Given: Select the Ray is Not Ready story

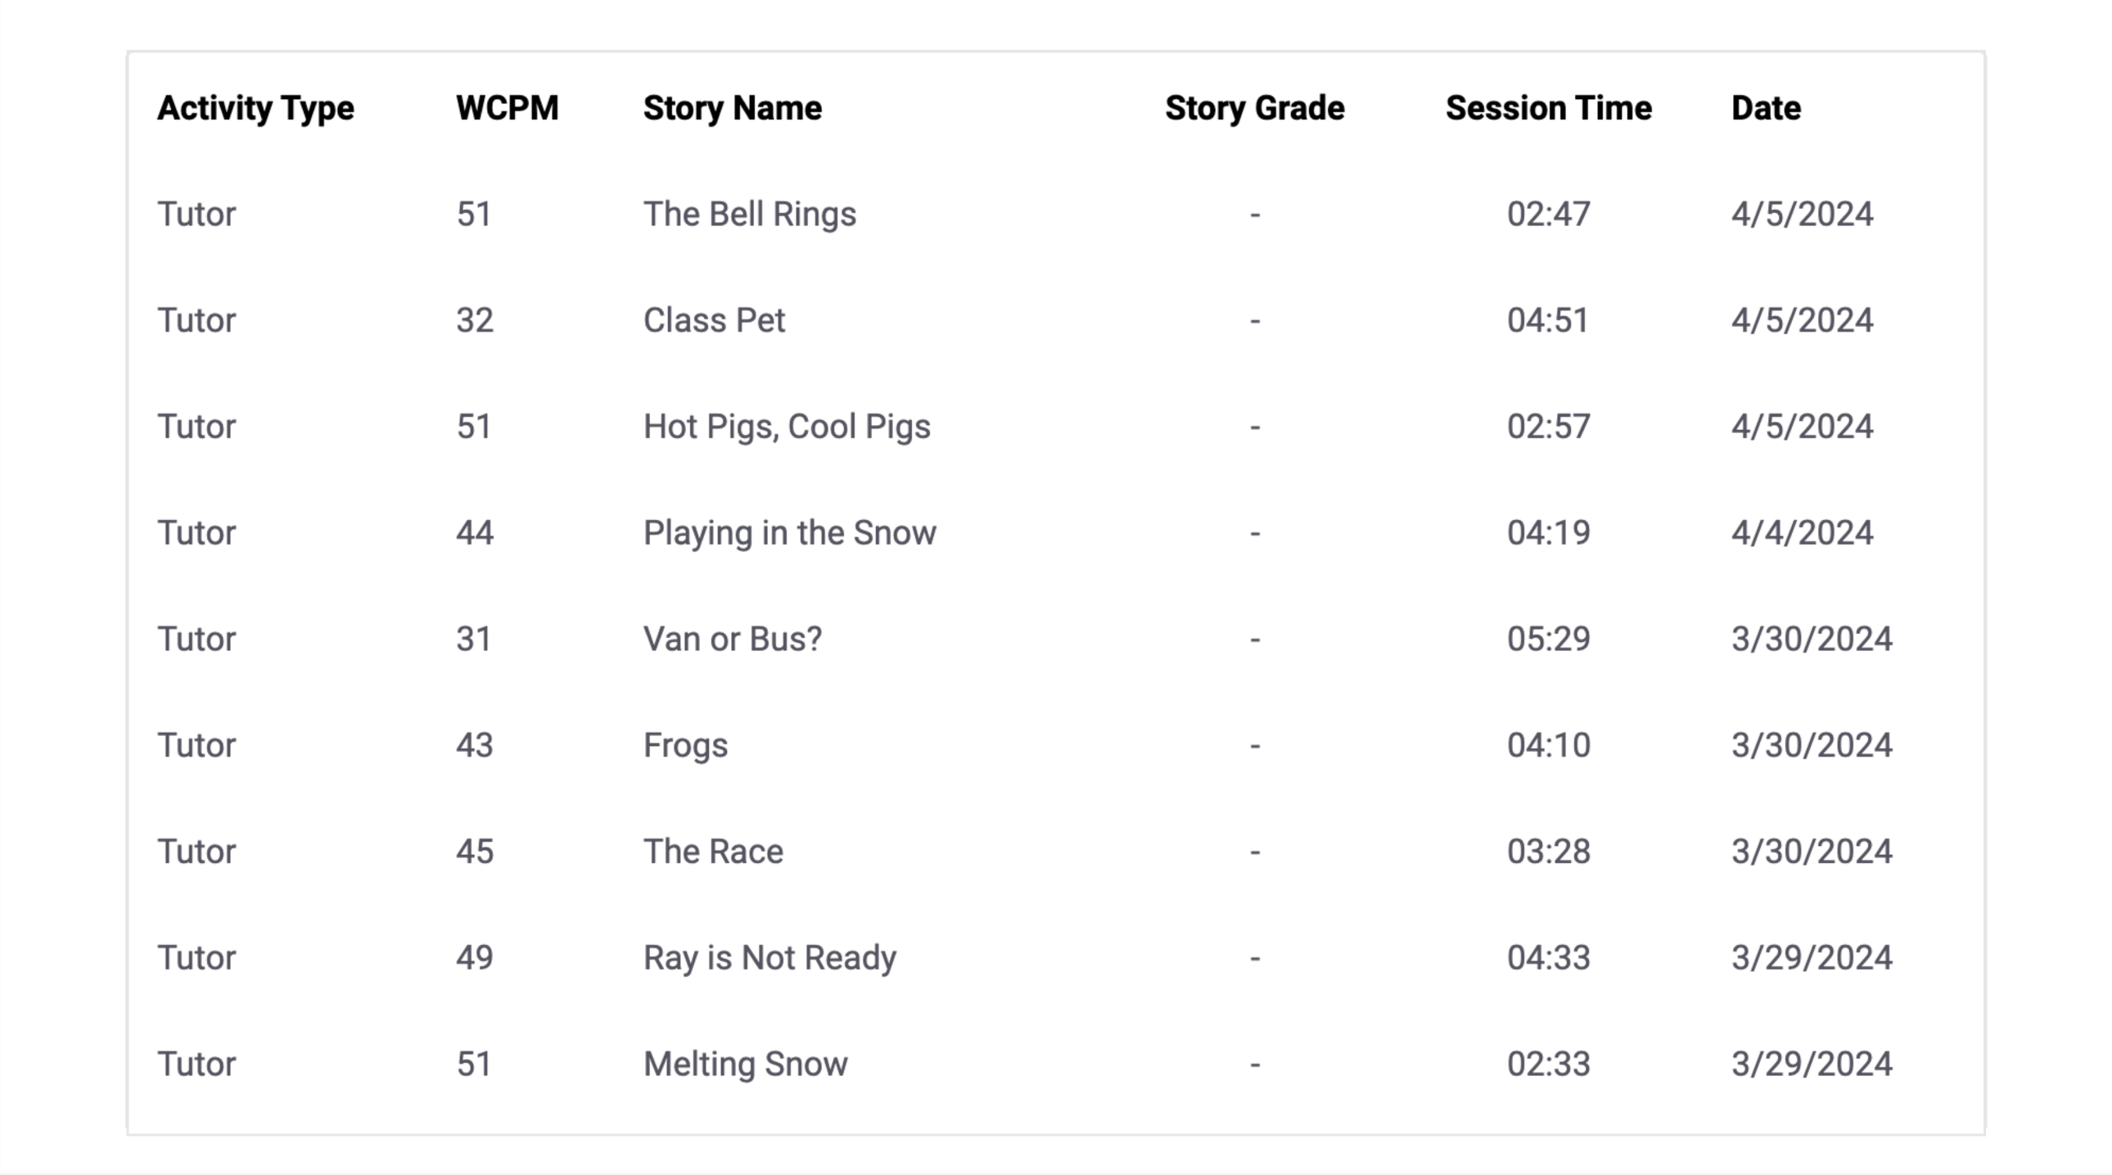Looking at the screenshot, I should (x=769, y=958).
